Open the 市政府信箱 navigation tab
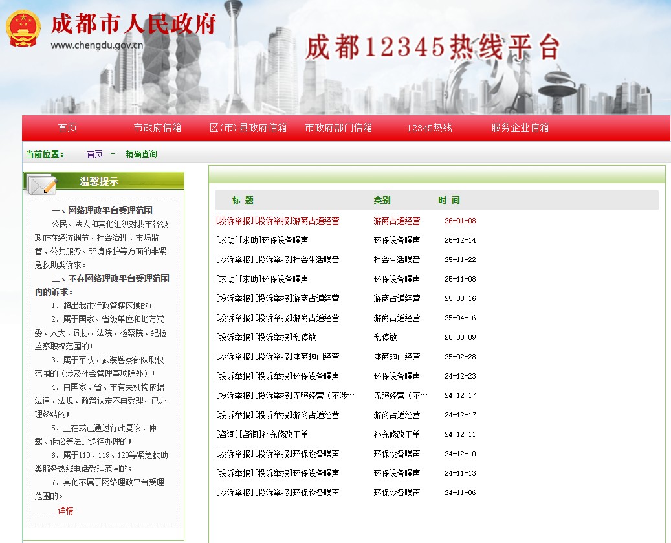 pos(157,128)
